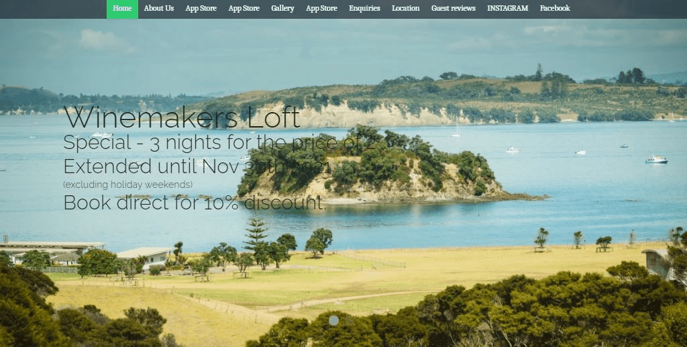Screen dimensions: 687x347
Task: Click the Winemakers Loft headline
Action: tap(182, 117)
